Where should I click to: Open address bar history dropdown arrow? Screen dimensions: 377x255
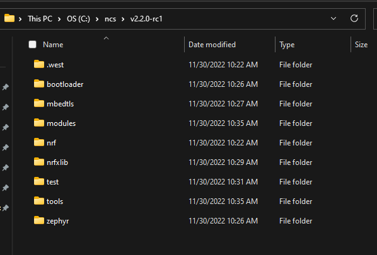pos(333,18)
